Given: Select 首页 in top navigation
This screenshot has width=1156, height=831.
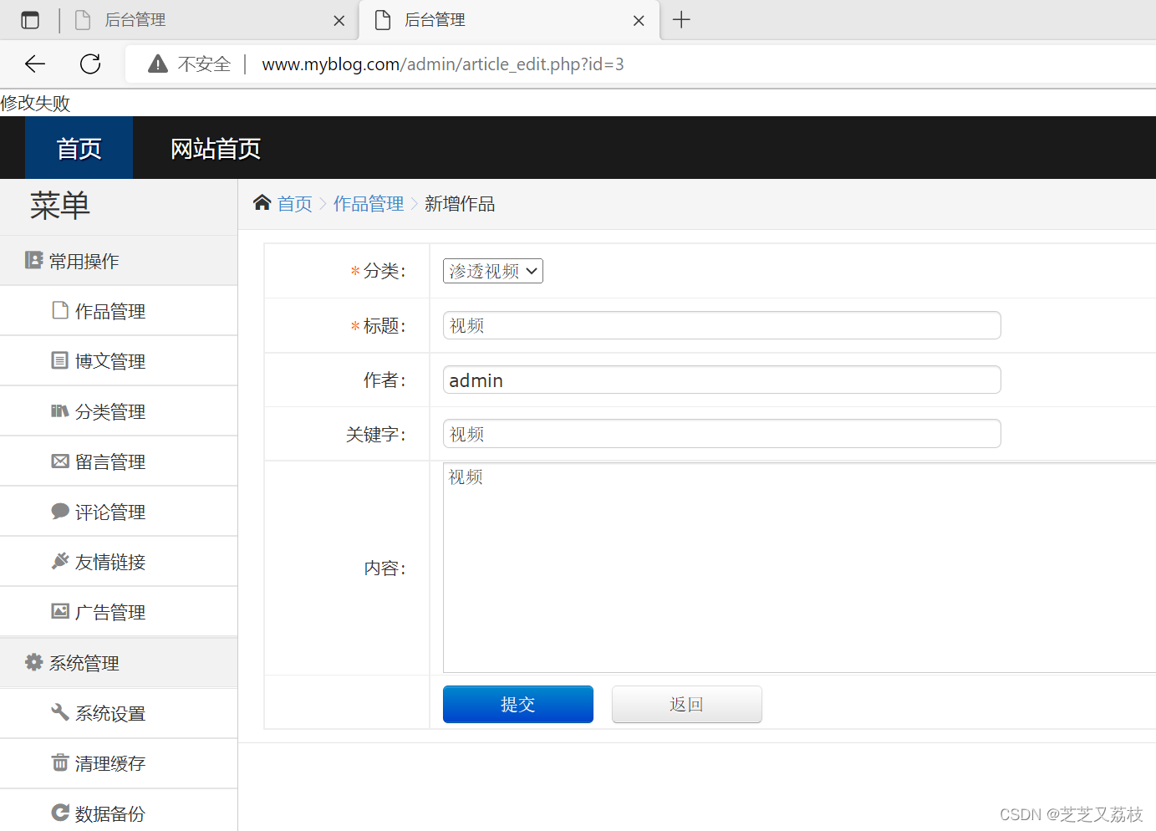Looking at the screenshot, I should (79, 148).
